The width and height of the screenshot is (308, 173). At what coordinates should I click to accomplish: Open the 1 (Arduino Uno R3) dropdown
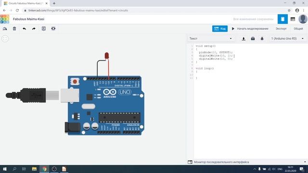point(287,38)
